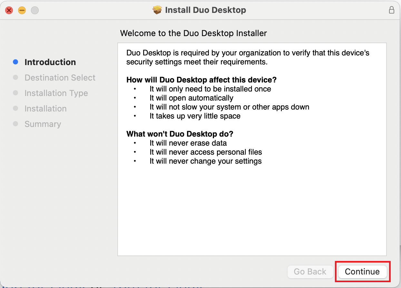Screen dimensions: 401x288
Task: Select the Summary step in sidebar
Action: (43, 124)
